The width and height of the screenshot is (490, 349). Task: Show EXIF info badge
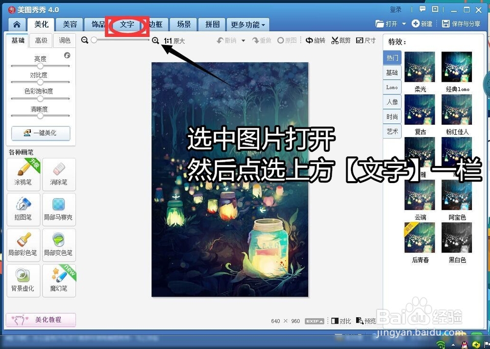(315, 321)
